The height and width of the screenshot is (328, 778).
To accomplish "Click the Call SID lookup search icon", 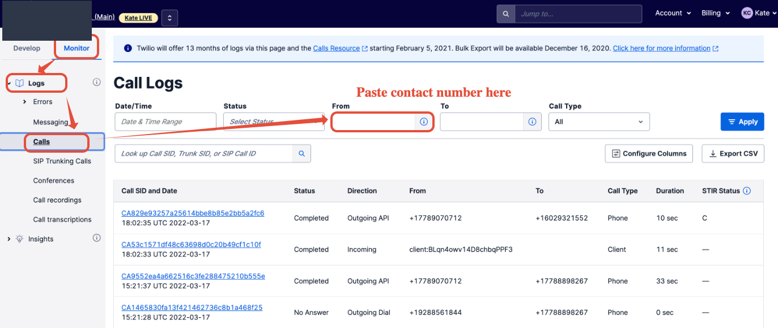I will click(301, 153).
